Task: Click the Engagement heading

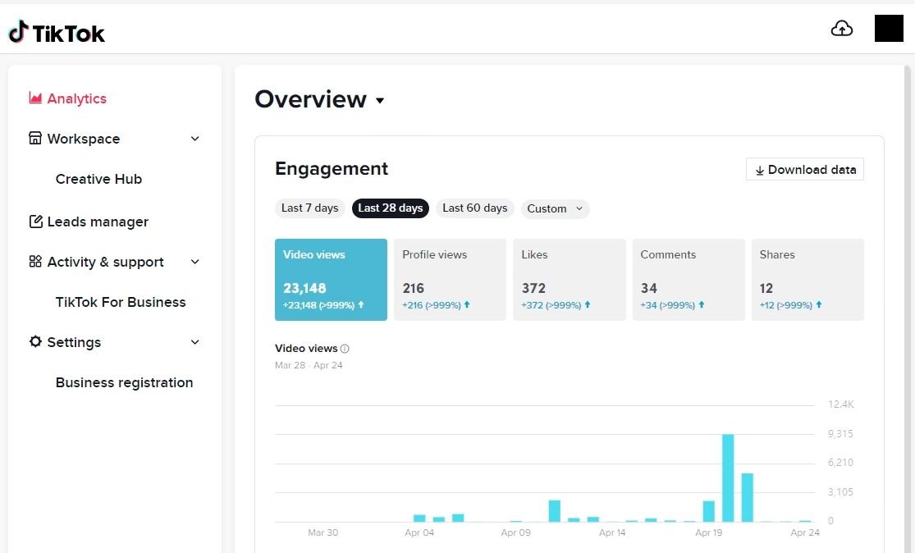Action: coord(332,168)
